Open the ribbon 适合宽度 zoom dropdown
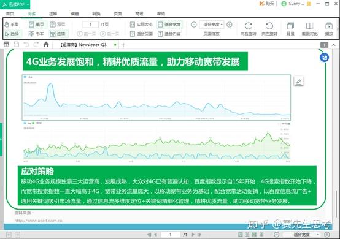 click(x=212, y=25)
